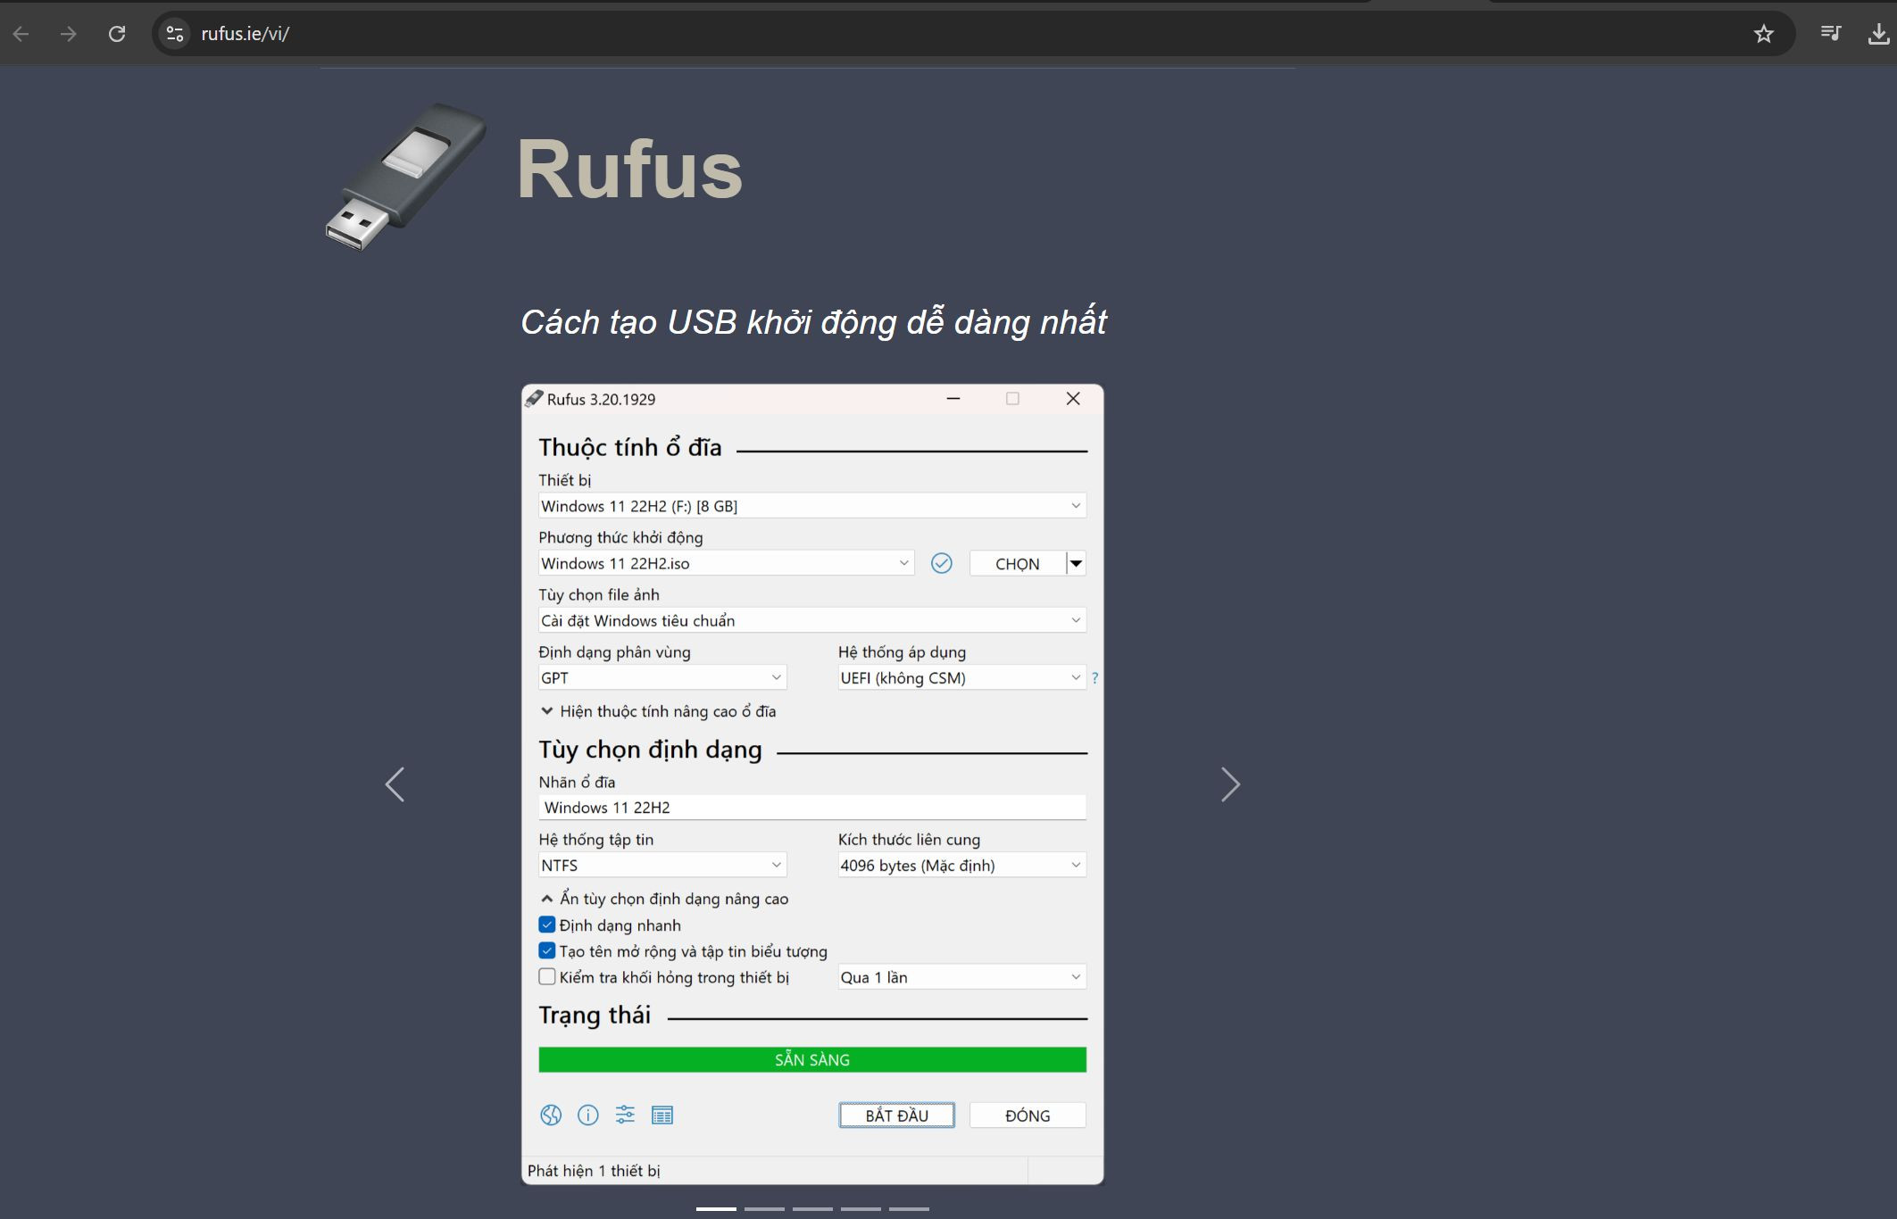The height and width of the screenshot is (1219, 1897).
Task: Enable Kiểm tra khởi hỏng trong thiết bị checkbox
Action: (x=545, y=977)
